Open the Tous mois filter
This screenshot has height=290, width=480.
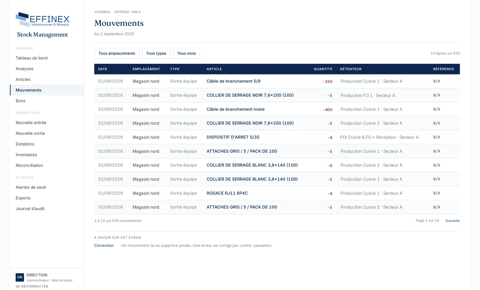coord(186,53)
